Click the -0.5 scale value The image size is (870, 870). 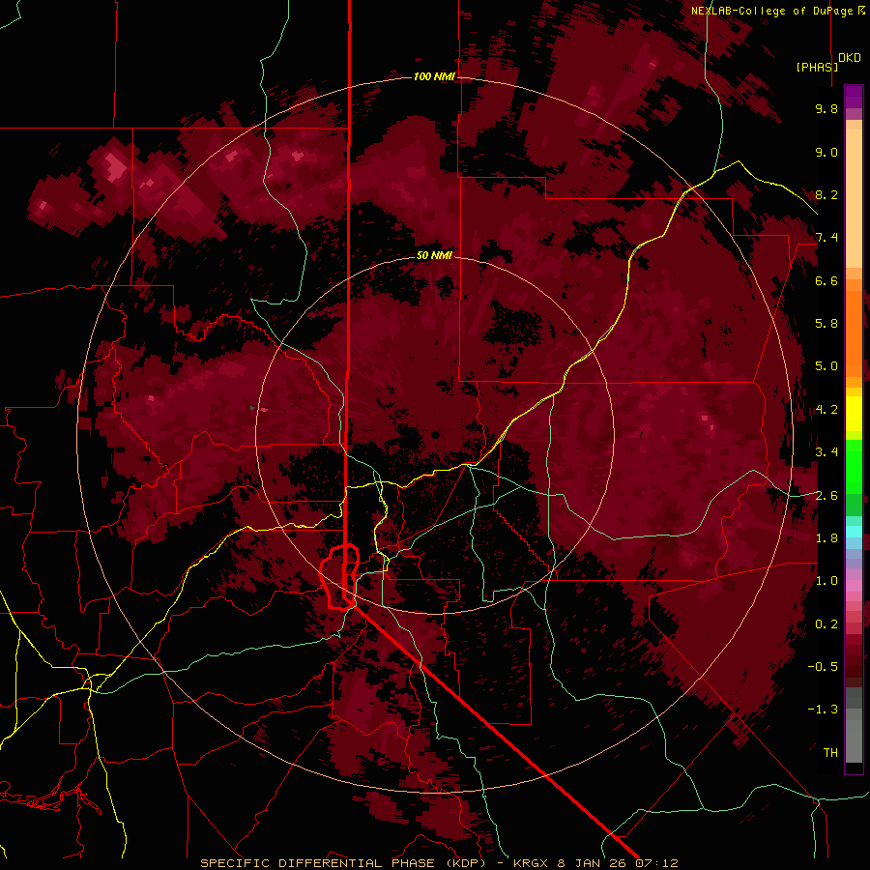pyautogui.click(x=823, y=667)
